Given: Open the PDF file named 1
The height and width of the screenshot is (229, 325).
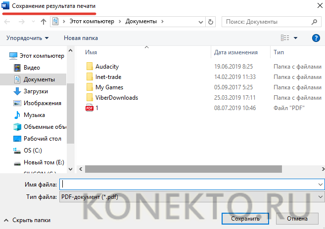Looking at the screenshot, I should click(97, 108).
